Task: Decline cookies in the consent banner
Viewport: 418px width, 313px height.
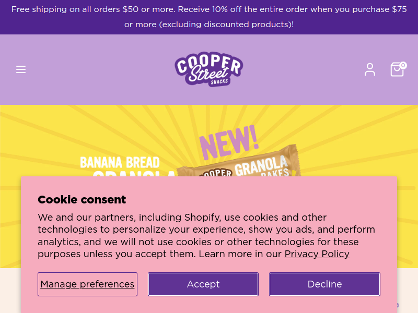Action: [x=324, y=284]
